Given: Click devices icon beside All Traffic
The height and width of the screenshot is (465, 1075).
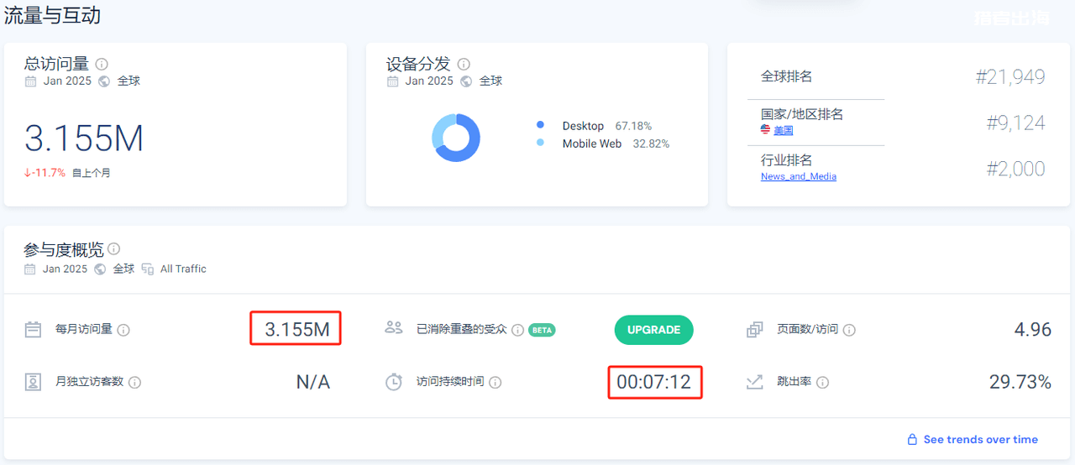Looking at the screenshot, I should pos(148,269).
